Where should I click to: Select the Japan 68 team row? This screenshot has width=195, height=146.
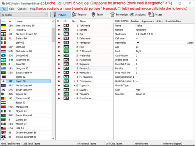pos(26,81)
